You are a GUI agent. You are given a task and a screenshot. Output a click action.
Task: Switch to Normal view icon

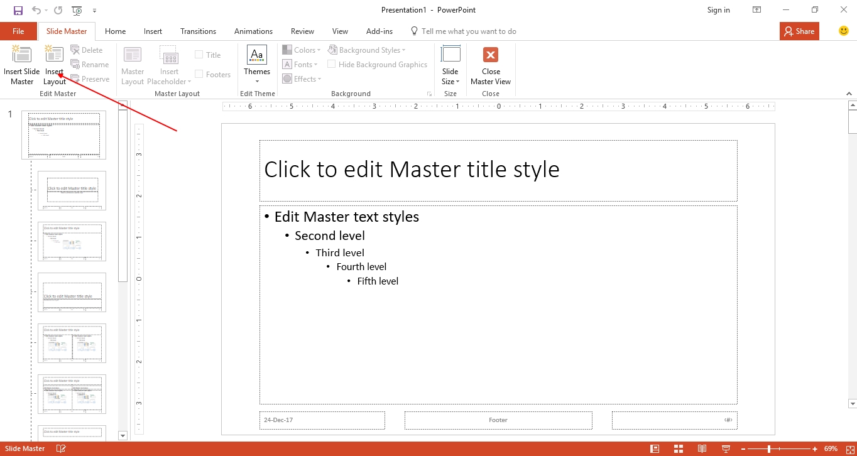pyautogui.click(x=655, y=448)
